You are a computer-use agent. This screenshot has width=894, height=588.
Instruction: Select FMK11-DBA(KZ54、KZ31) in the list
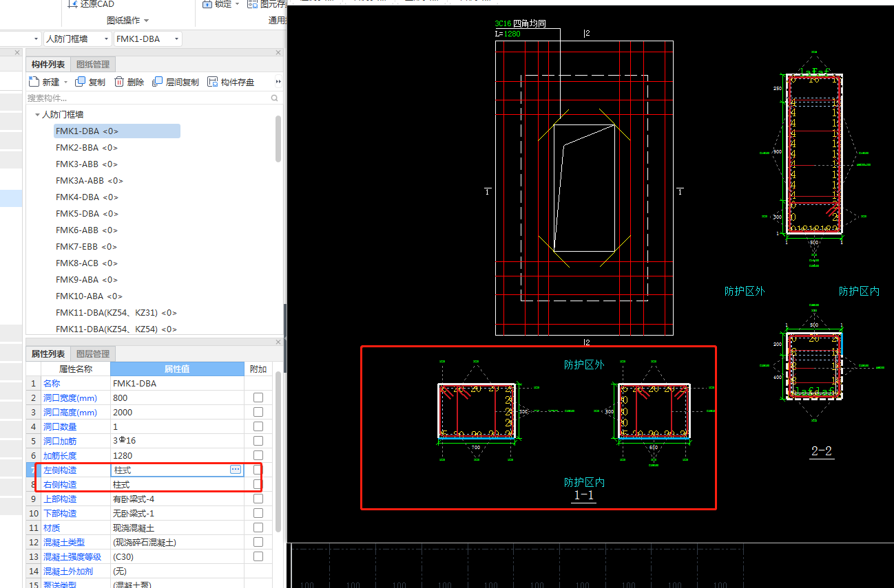pyautogui.click(x=116, y=313)
